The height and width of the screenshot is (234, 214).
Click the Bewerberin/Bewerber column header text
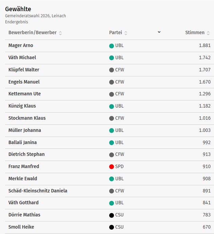point(32,33)
